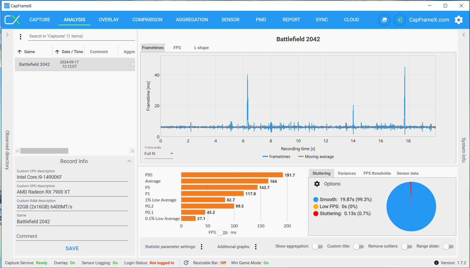The width and height of the screenshot is (470, 268).
Task: Open the FPS thresholds tab
Action: click(377, 173)
